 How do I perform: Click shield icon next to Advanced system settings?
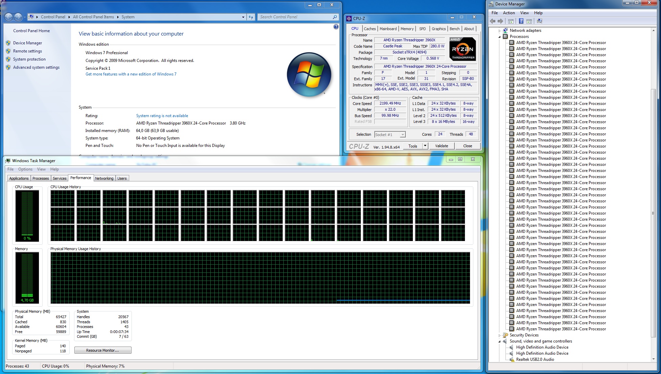[8, 67]
